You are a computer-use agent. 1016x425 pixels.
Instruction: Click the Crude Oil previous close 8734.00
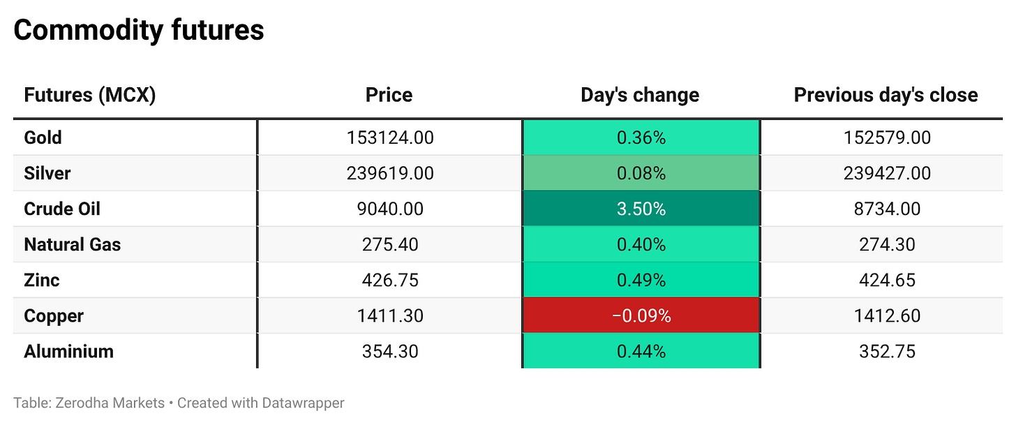tap(886, 209)
